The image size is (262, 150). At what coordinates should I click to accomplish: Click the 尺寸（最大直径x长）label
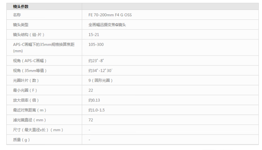[x=38, y=130]
